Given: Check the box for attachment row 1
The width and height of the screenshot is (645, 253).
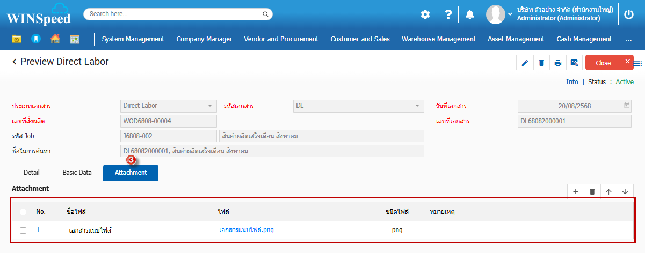Looking at the screenshot, I should pos(23,230).
